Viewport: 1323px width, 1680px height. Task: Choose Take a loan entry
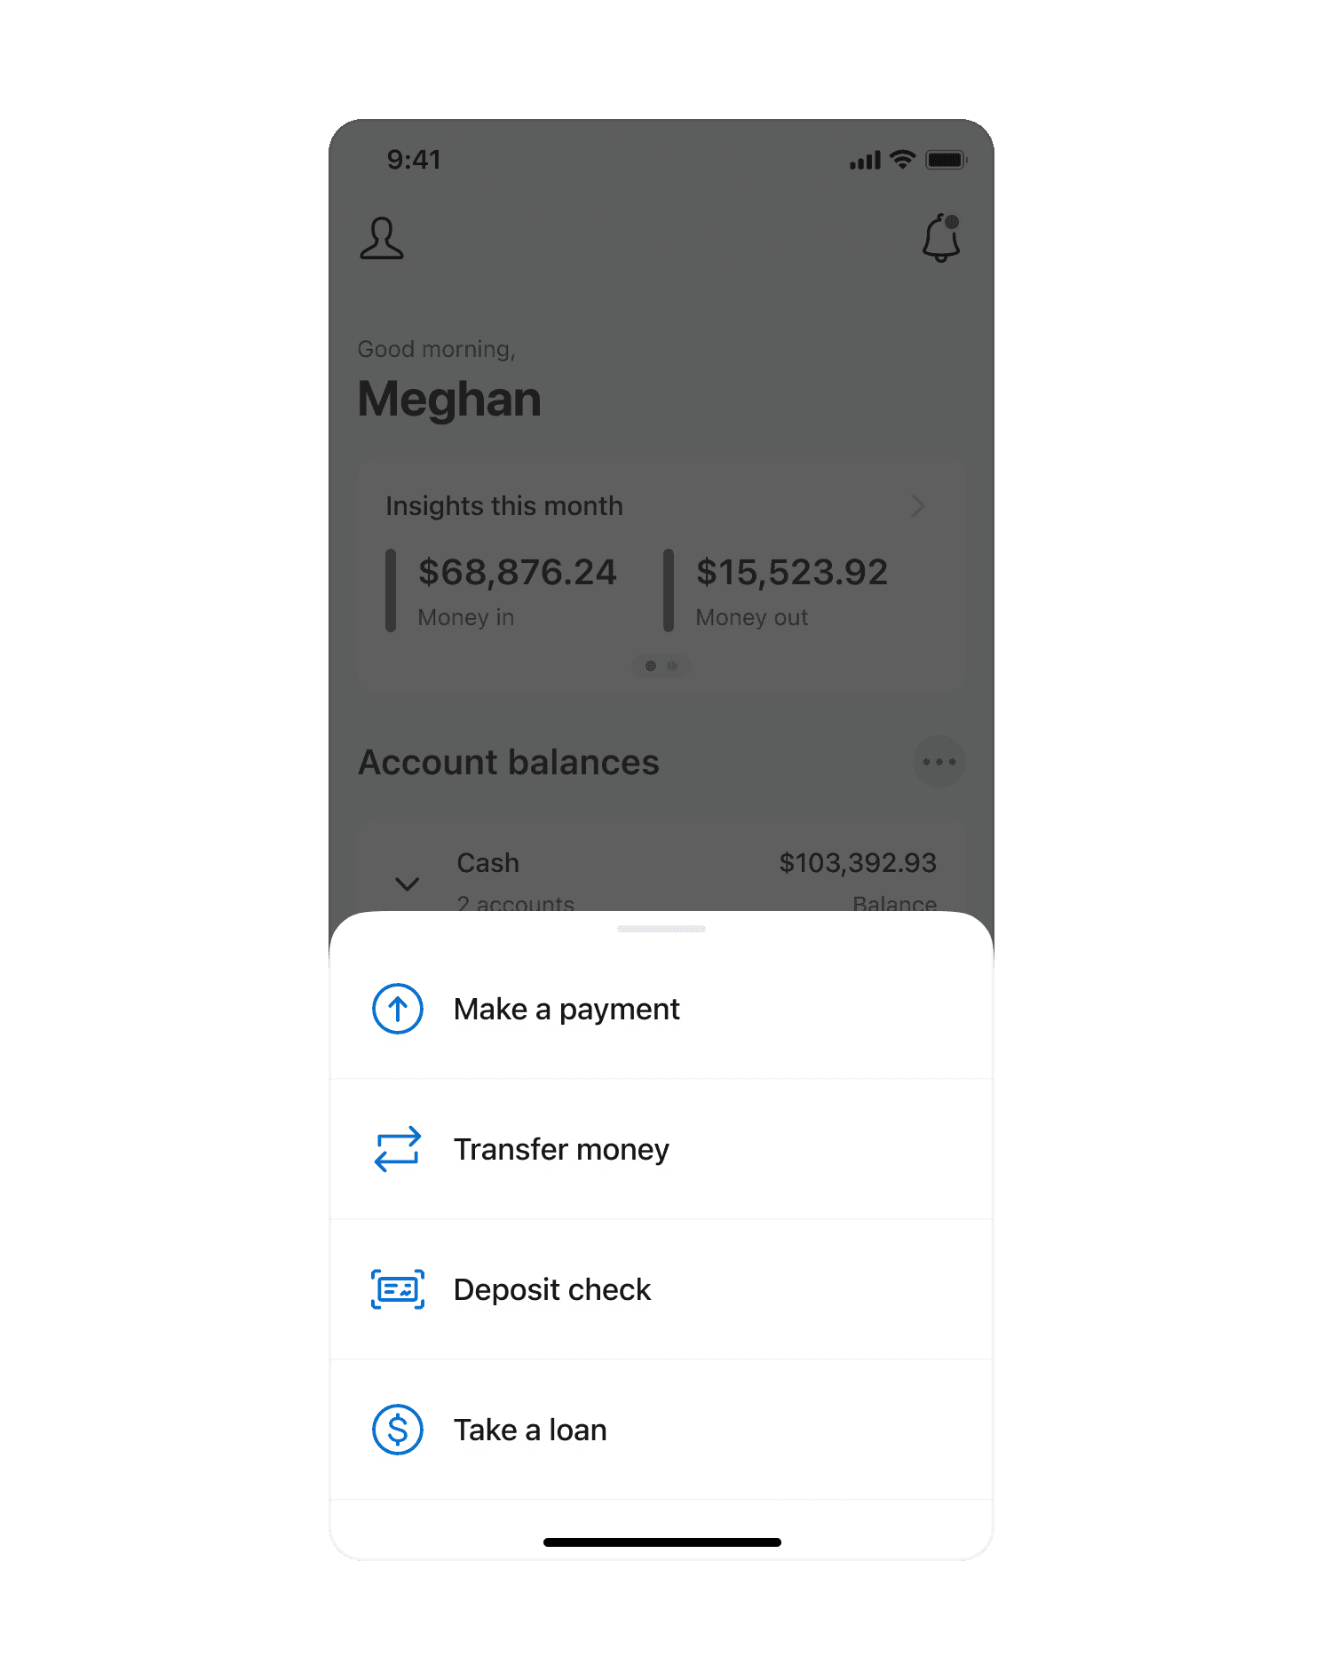click(x=661, y=1430)
